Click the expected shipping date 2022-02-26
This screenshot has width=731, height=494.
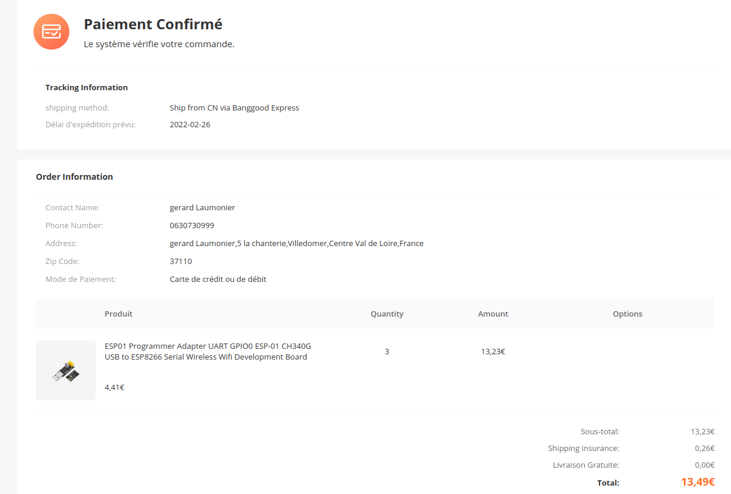click(x=190, y=125)
